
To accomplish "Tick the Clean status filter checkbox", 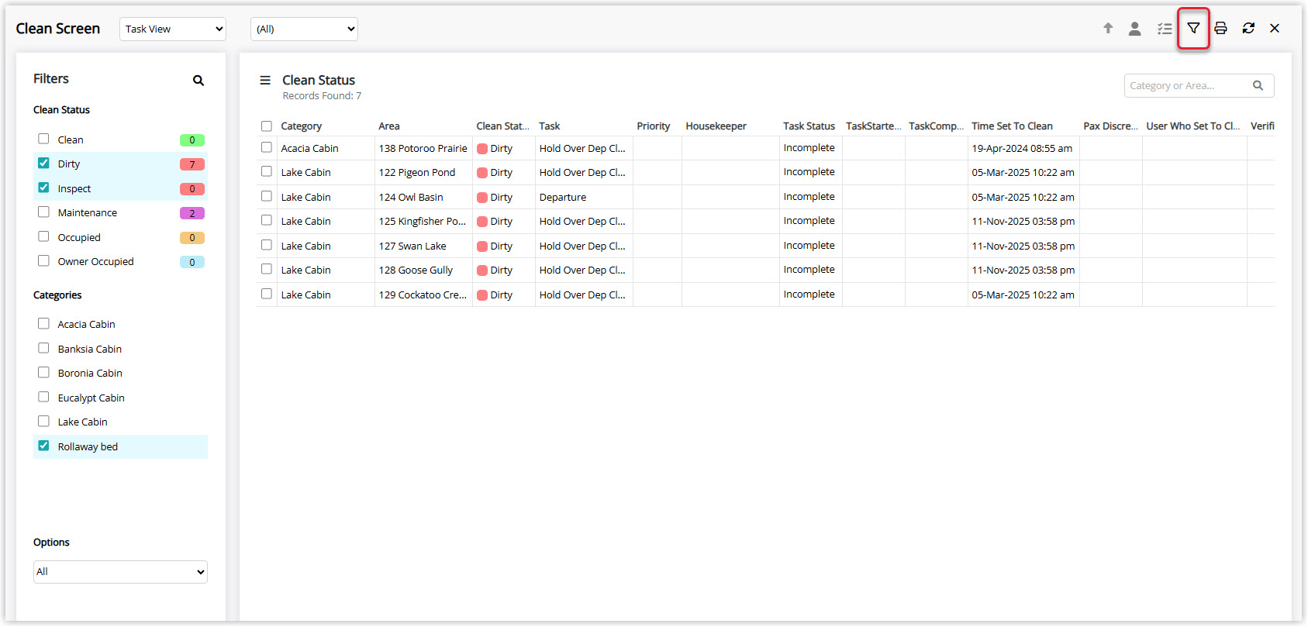I will 43,139.
